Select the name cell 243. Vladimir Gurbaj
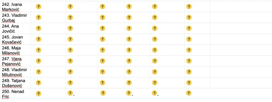Viewport: 272px width, 102px height. pyautogui.click(x=15, y=18)
